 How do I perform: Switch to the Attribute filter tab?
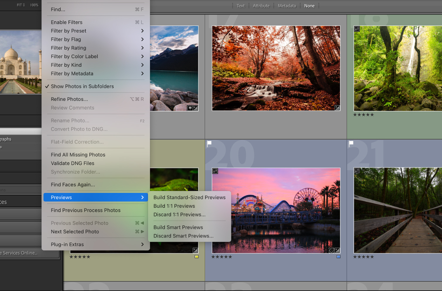(x=261, y=6)
